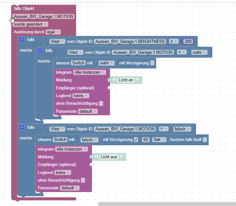Image resolution: width=236 pixels, height=206 pixels.
Task: Toggle 'ohne Benachrichtigung' in Licht aus telegram block
Action: pyautogui.click(x=83, y=180)
